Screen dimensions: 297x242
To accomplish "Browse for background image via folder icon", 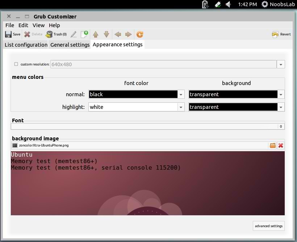I will (x=273, y=145).
